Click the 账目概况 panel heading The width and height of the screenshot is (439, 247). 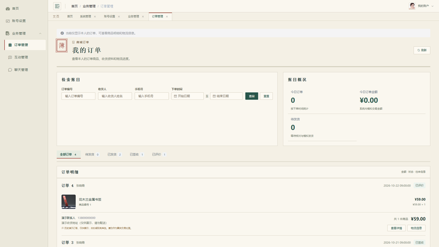tap(297, 80)
